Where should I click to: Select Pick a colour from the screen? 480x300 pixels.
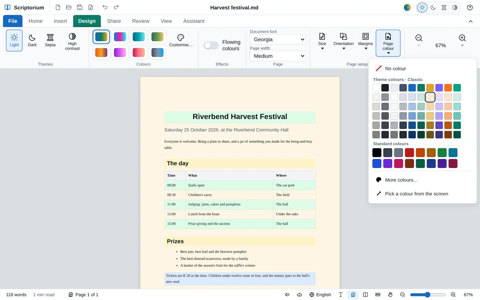pos(423,194)
